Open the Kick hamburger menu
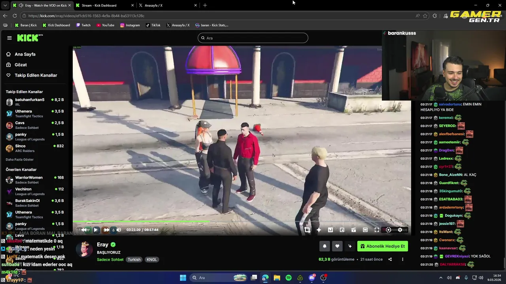 [x=9, y=38]
